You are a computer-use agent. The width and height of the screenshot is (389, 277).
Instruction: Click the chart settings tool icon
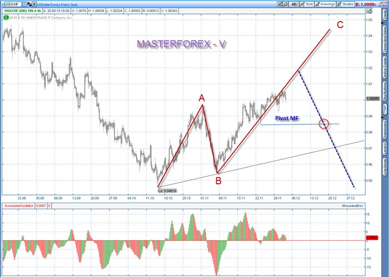point(280,4)
